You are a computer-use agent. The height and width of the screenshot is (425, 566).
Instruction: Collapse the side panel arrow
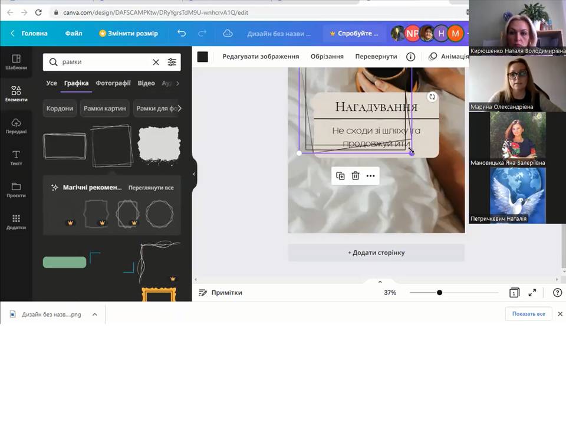194,174
